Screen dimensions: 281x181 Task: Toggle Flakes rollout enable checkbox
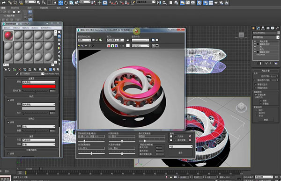[8, 100]
